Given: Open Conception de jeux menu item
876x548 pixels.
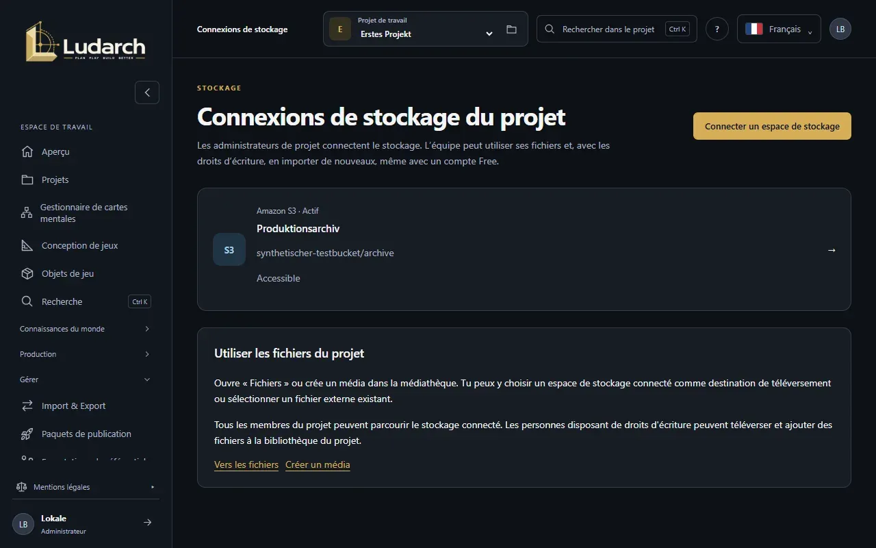Looking at the screenshot, I should tap(86, 245).
